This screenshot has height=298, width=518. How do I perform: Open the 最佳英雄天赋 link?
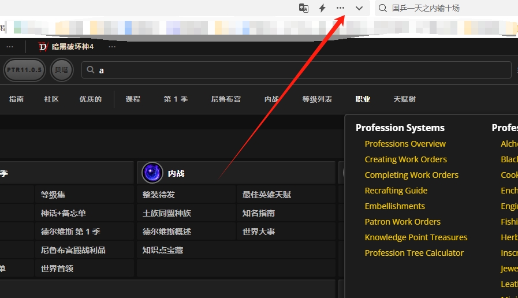click(x=267, y=195)
